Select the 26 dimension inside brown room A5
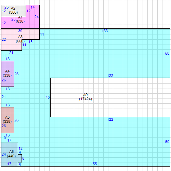 (4, 126)
